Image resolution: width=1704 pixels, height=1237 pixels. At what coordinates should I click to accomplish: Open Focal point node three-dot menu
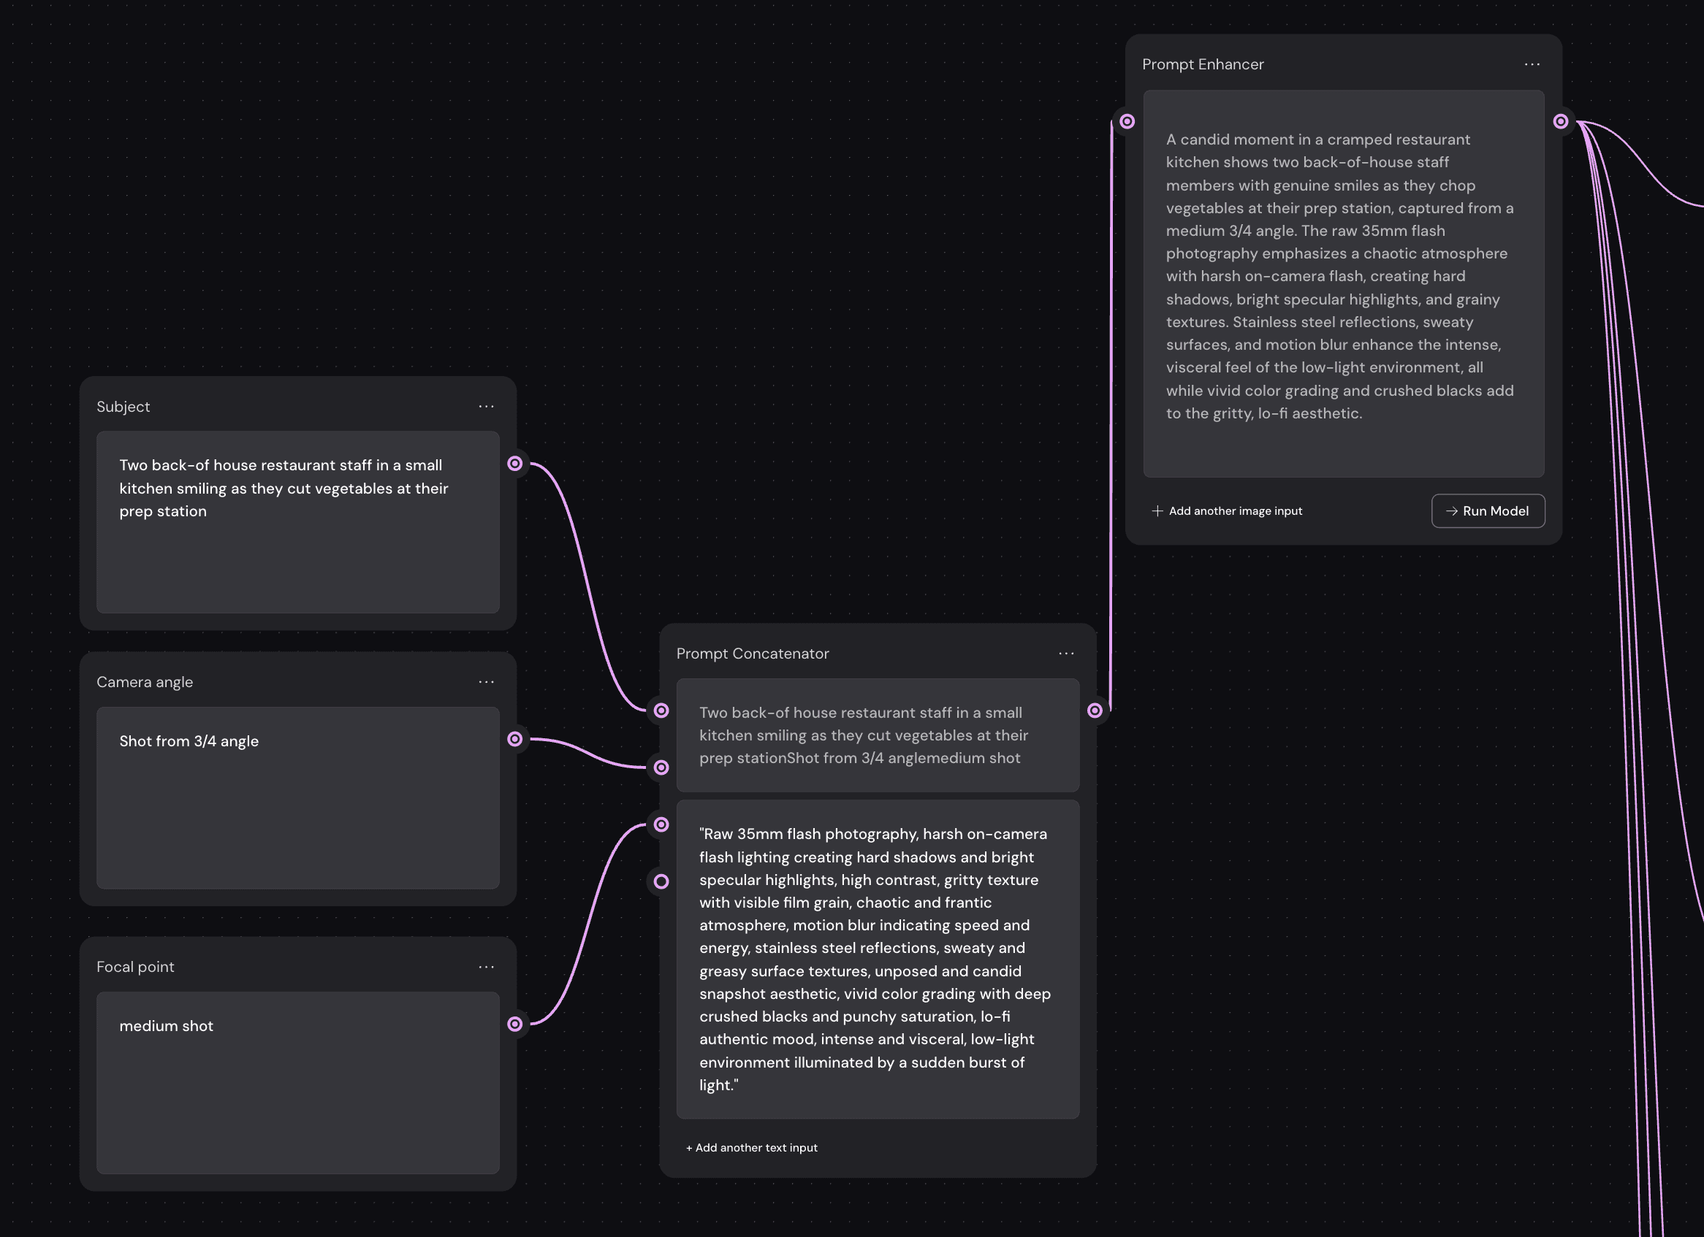(486, 967)
